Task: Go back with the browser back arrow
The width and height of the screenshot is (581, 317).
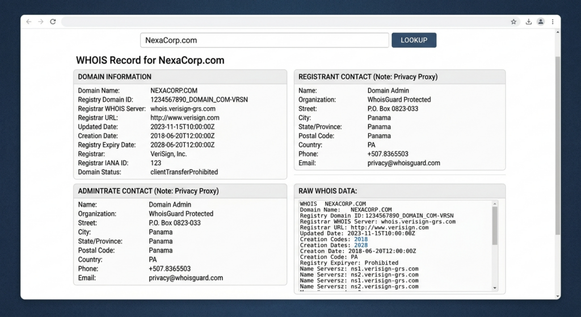Action: click(28, 22)
